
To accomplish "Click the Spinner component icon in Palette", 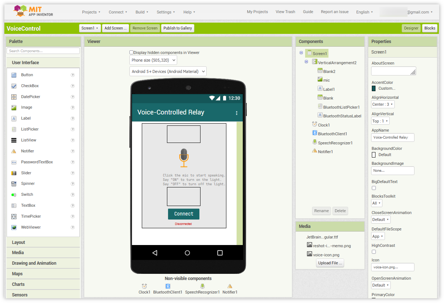I will coord(14,184).
